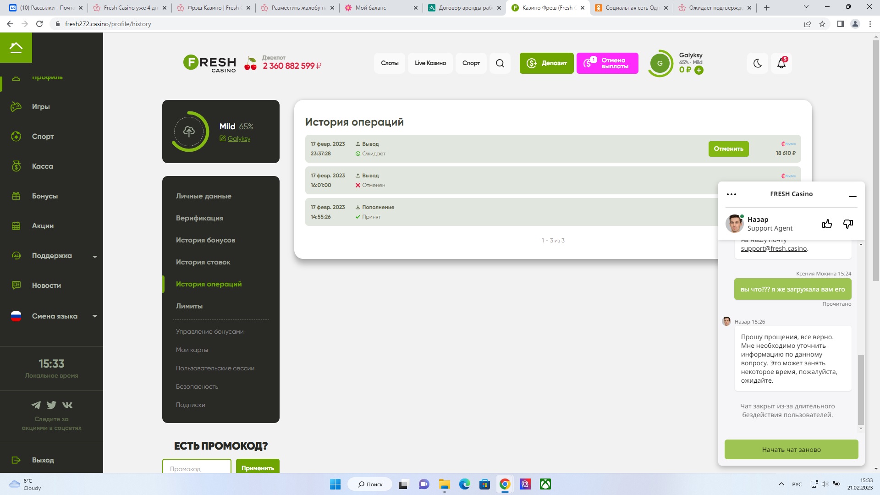The width and height of the screenshot is (880, 495).
Task: Click the pink Отмена выплаты button
Action: point(607,63)
